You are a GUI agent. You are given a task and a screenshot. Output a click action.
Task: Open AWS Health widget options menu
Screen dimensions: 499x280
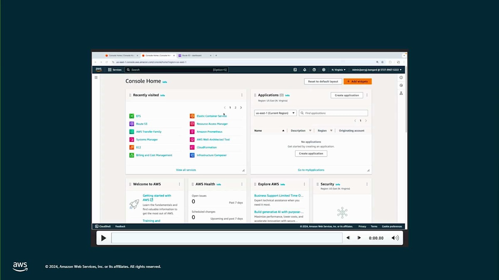point(242,184)
